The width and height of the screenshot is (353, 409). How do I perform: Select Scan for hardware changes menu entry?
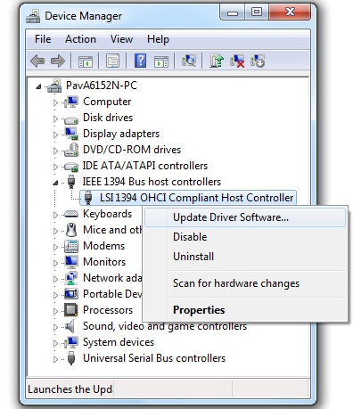pos(245,283)
